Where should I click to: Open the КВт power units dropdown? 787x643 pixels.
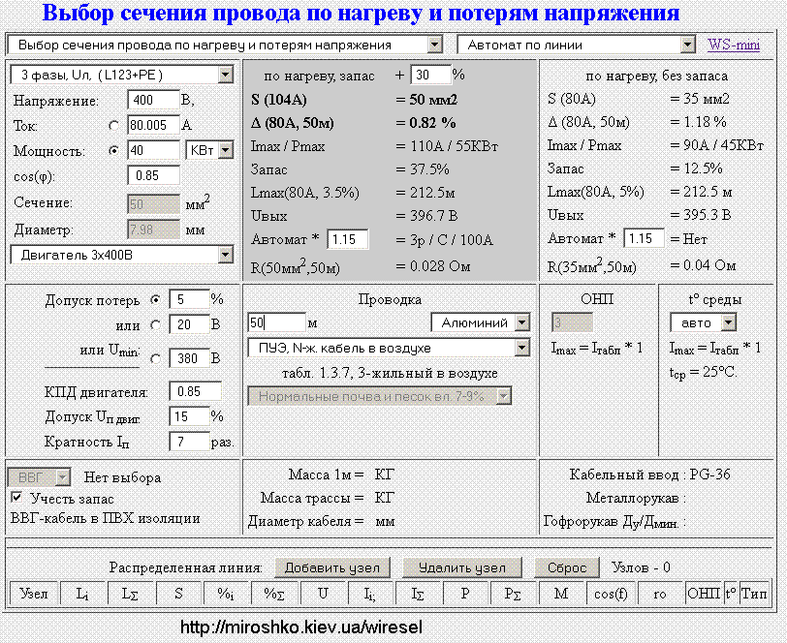pos(210,150)
